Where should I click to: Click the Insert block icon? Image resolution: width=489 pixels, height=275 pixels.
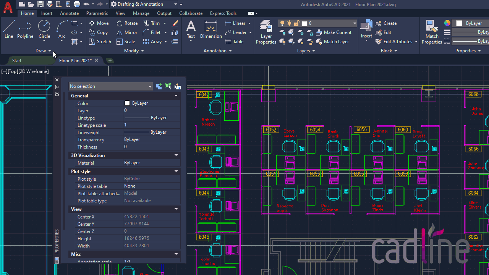pos(366,30)
